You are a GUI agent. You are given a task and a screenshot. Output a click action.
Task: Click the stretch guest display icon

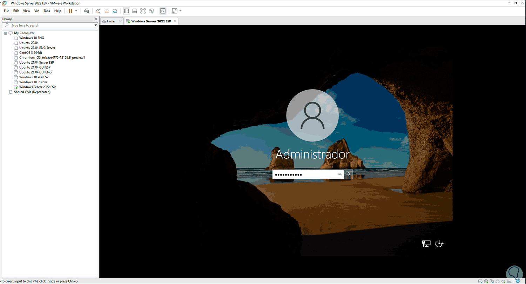pyautogui.click(x=175, y=11)
